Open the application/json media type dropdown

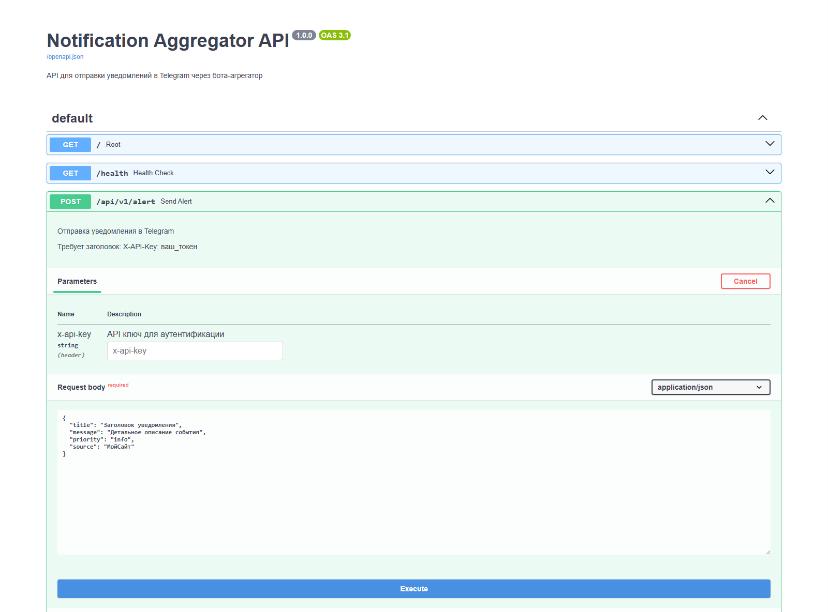tap(711, 387)
